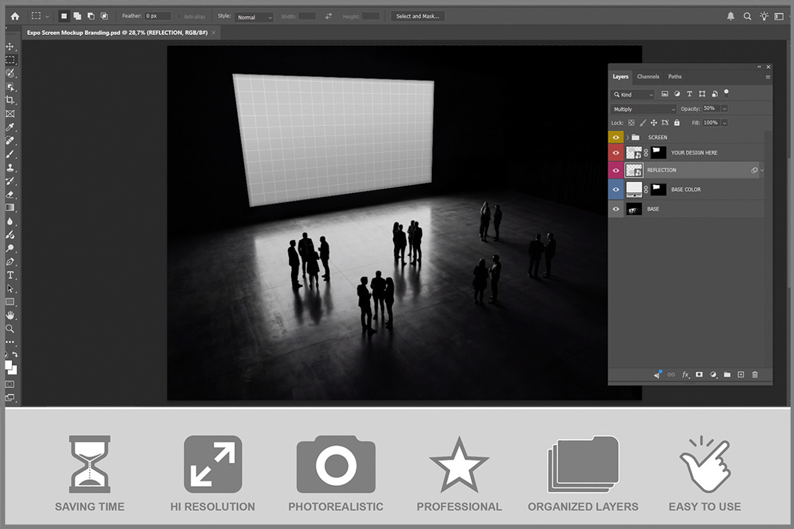Delete layer using trash icon
The image size is (794, 529).
point(755,375)
